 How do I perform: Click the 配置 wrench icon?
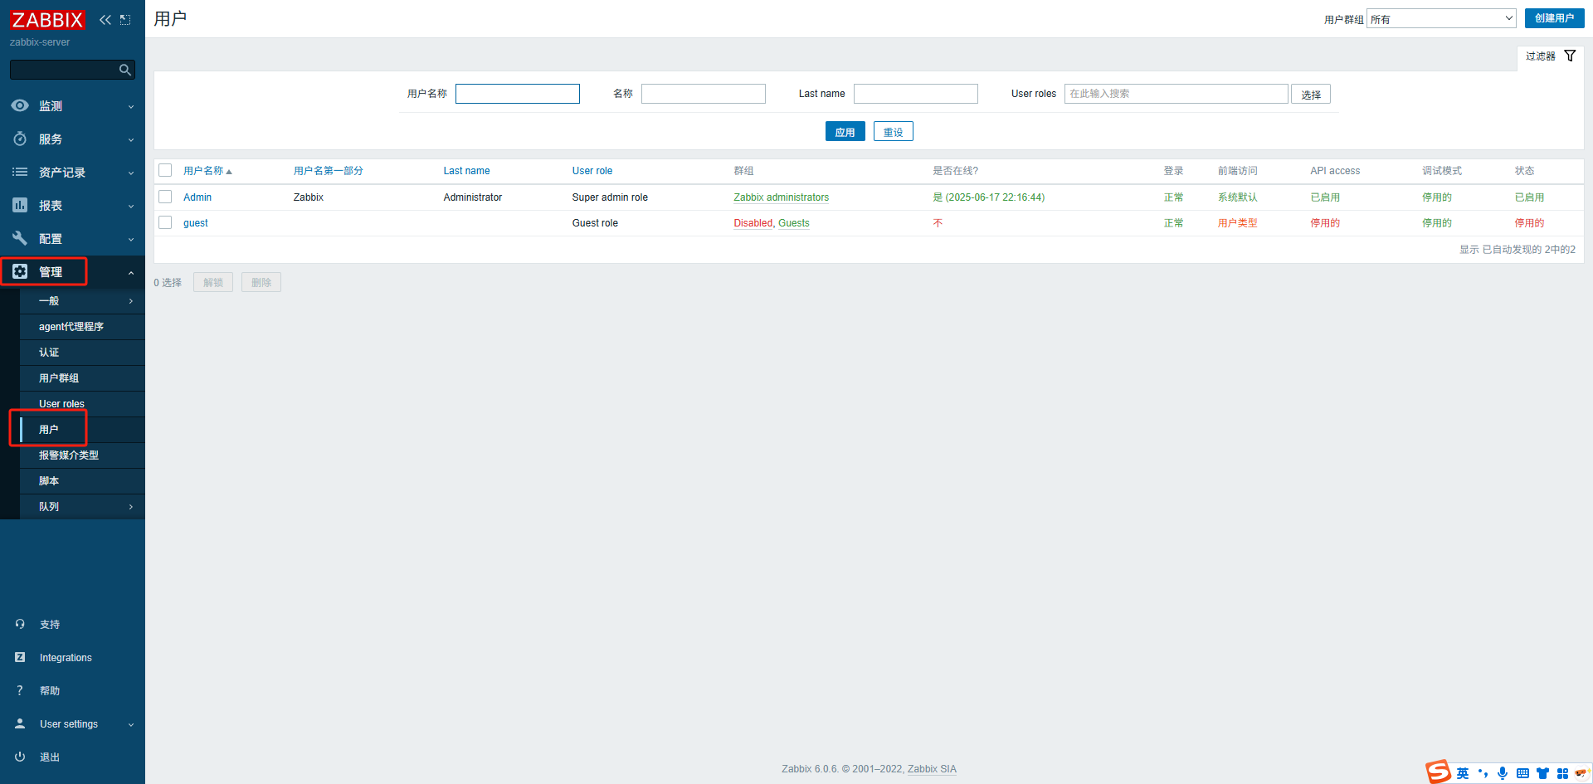[20, 238]
